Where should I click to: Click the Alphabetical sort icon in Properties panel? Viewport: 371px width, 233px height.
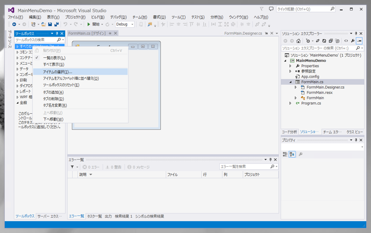tap(292, 154)
